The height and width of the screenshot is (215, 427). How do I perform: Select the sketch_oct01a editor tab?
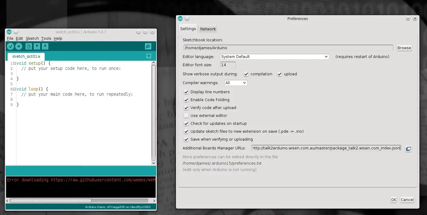[x=26, y=56]
